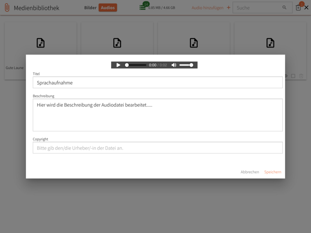Click the plus icon next to Audio hinzufügen
The height and width of the screenshot is (233, 311).
click(x=229, y=8)
